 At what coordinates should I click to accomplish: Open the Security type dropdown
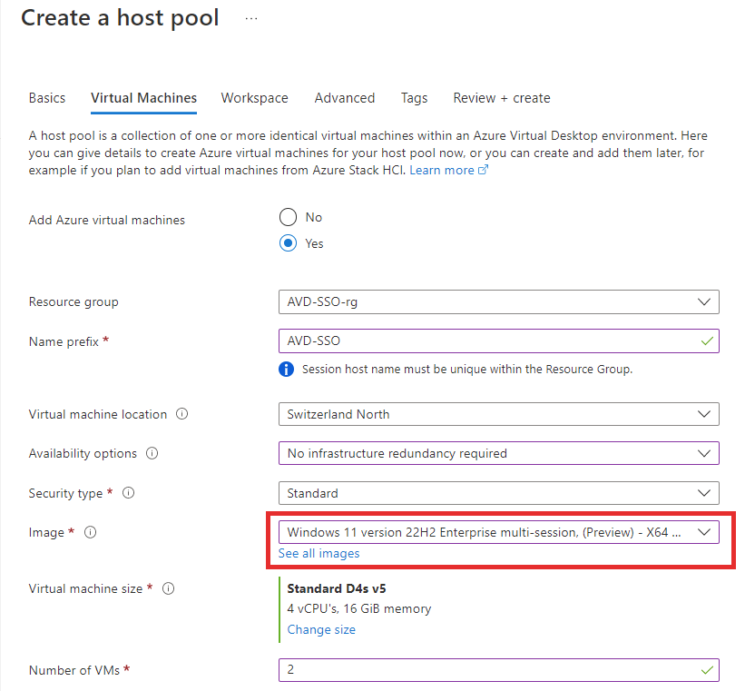coord(499,493)
